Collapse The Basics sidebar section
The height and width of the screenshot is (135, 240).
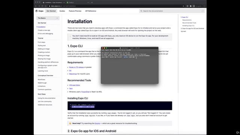tap(48, 18)
